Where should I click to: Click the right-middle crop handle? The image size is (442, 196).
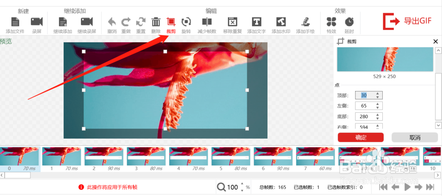pyautogui.click(x=247, y=90)
